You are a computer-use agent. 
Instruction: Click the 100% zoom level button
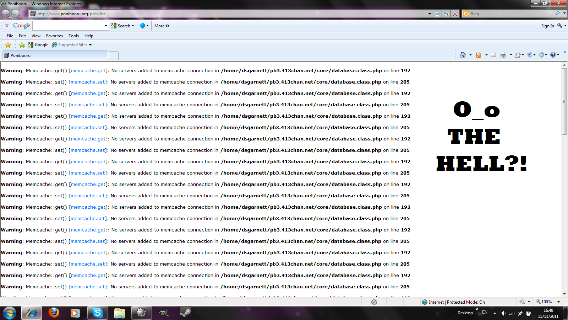tap(545, 302)
